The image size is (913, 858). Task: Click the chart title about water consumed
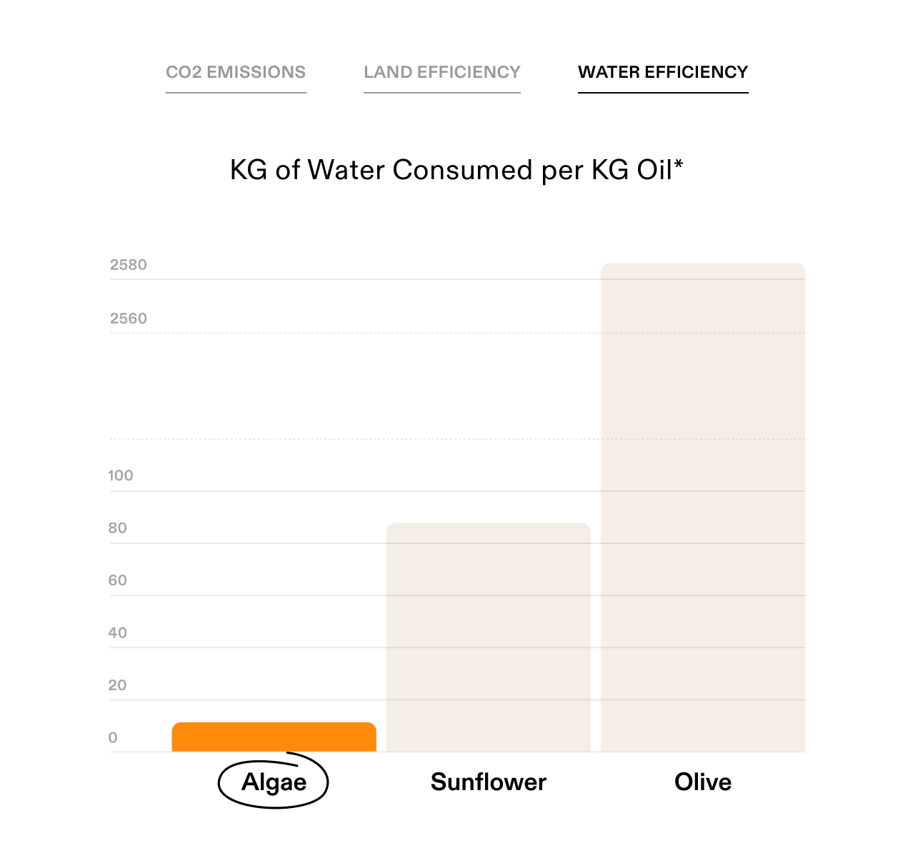click(450, 171)
